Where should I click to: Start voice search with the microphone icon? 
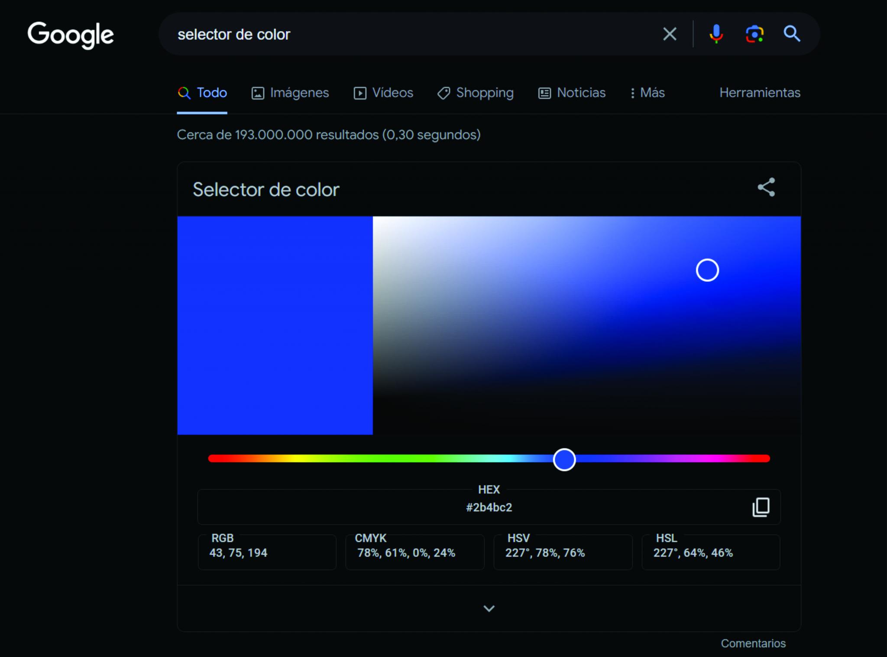pyautogui.click(x=716, y=34)
